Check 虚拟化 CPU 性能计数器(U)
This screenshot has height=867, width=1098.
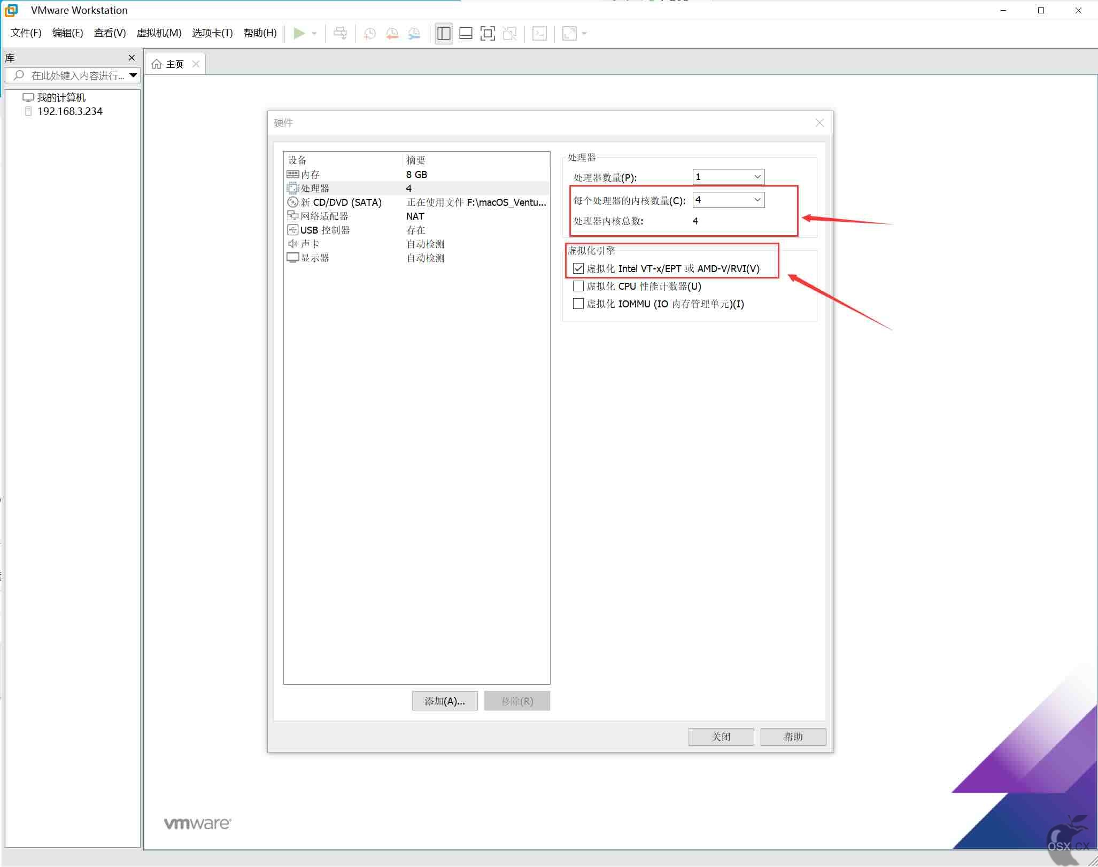(x=578, y=287)
